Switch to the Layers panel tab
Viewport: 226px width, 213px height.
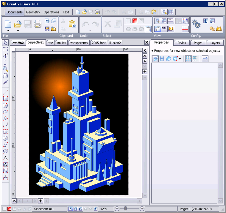coord(215,43)
